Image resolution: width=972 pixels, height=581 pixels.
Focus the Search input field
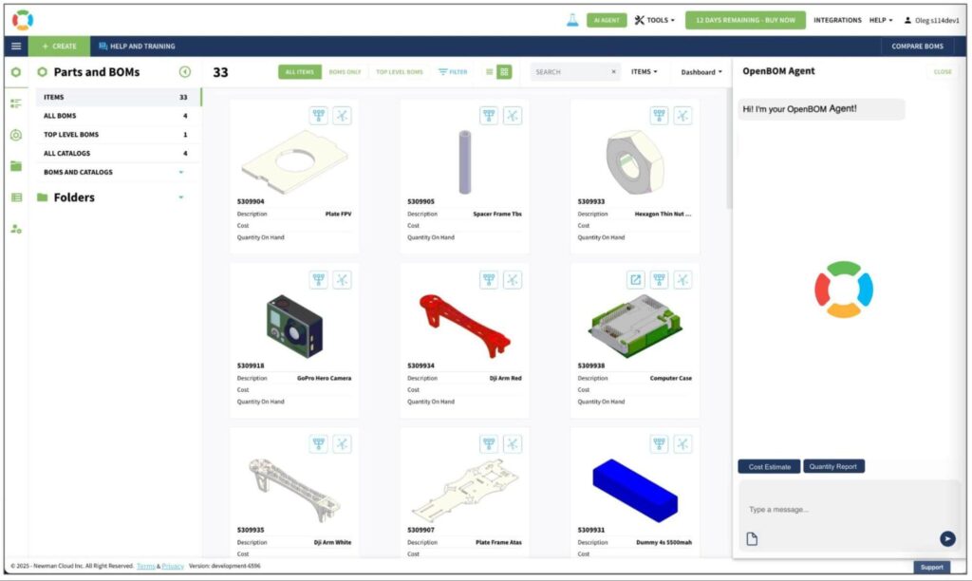click(570, 72)
